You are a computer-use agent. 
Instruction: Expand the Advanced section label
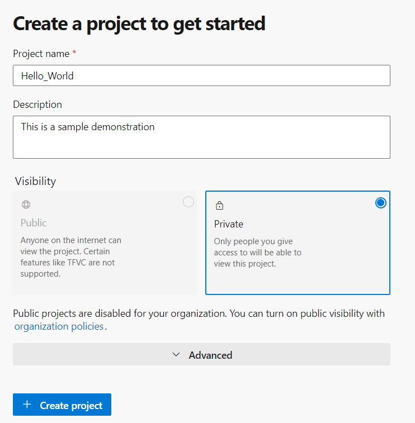(x=210, y=355)
